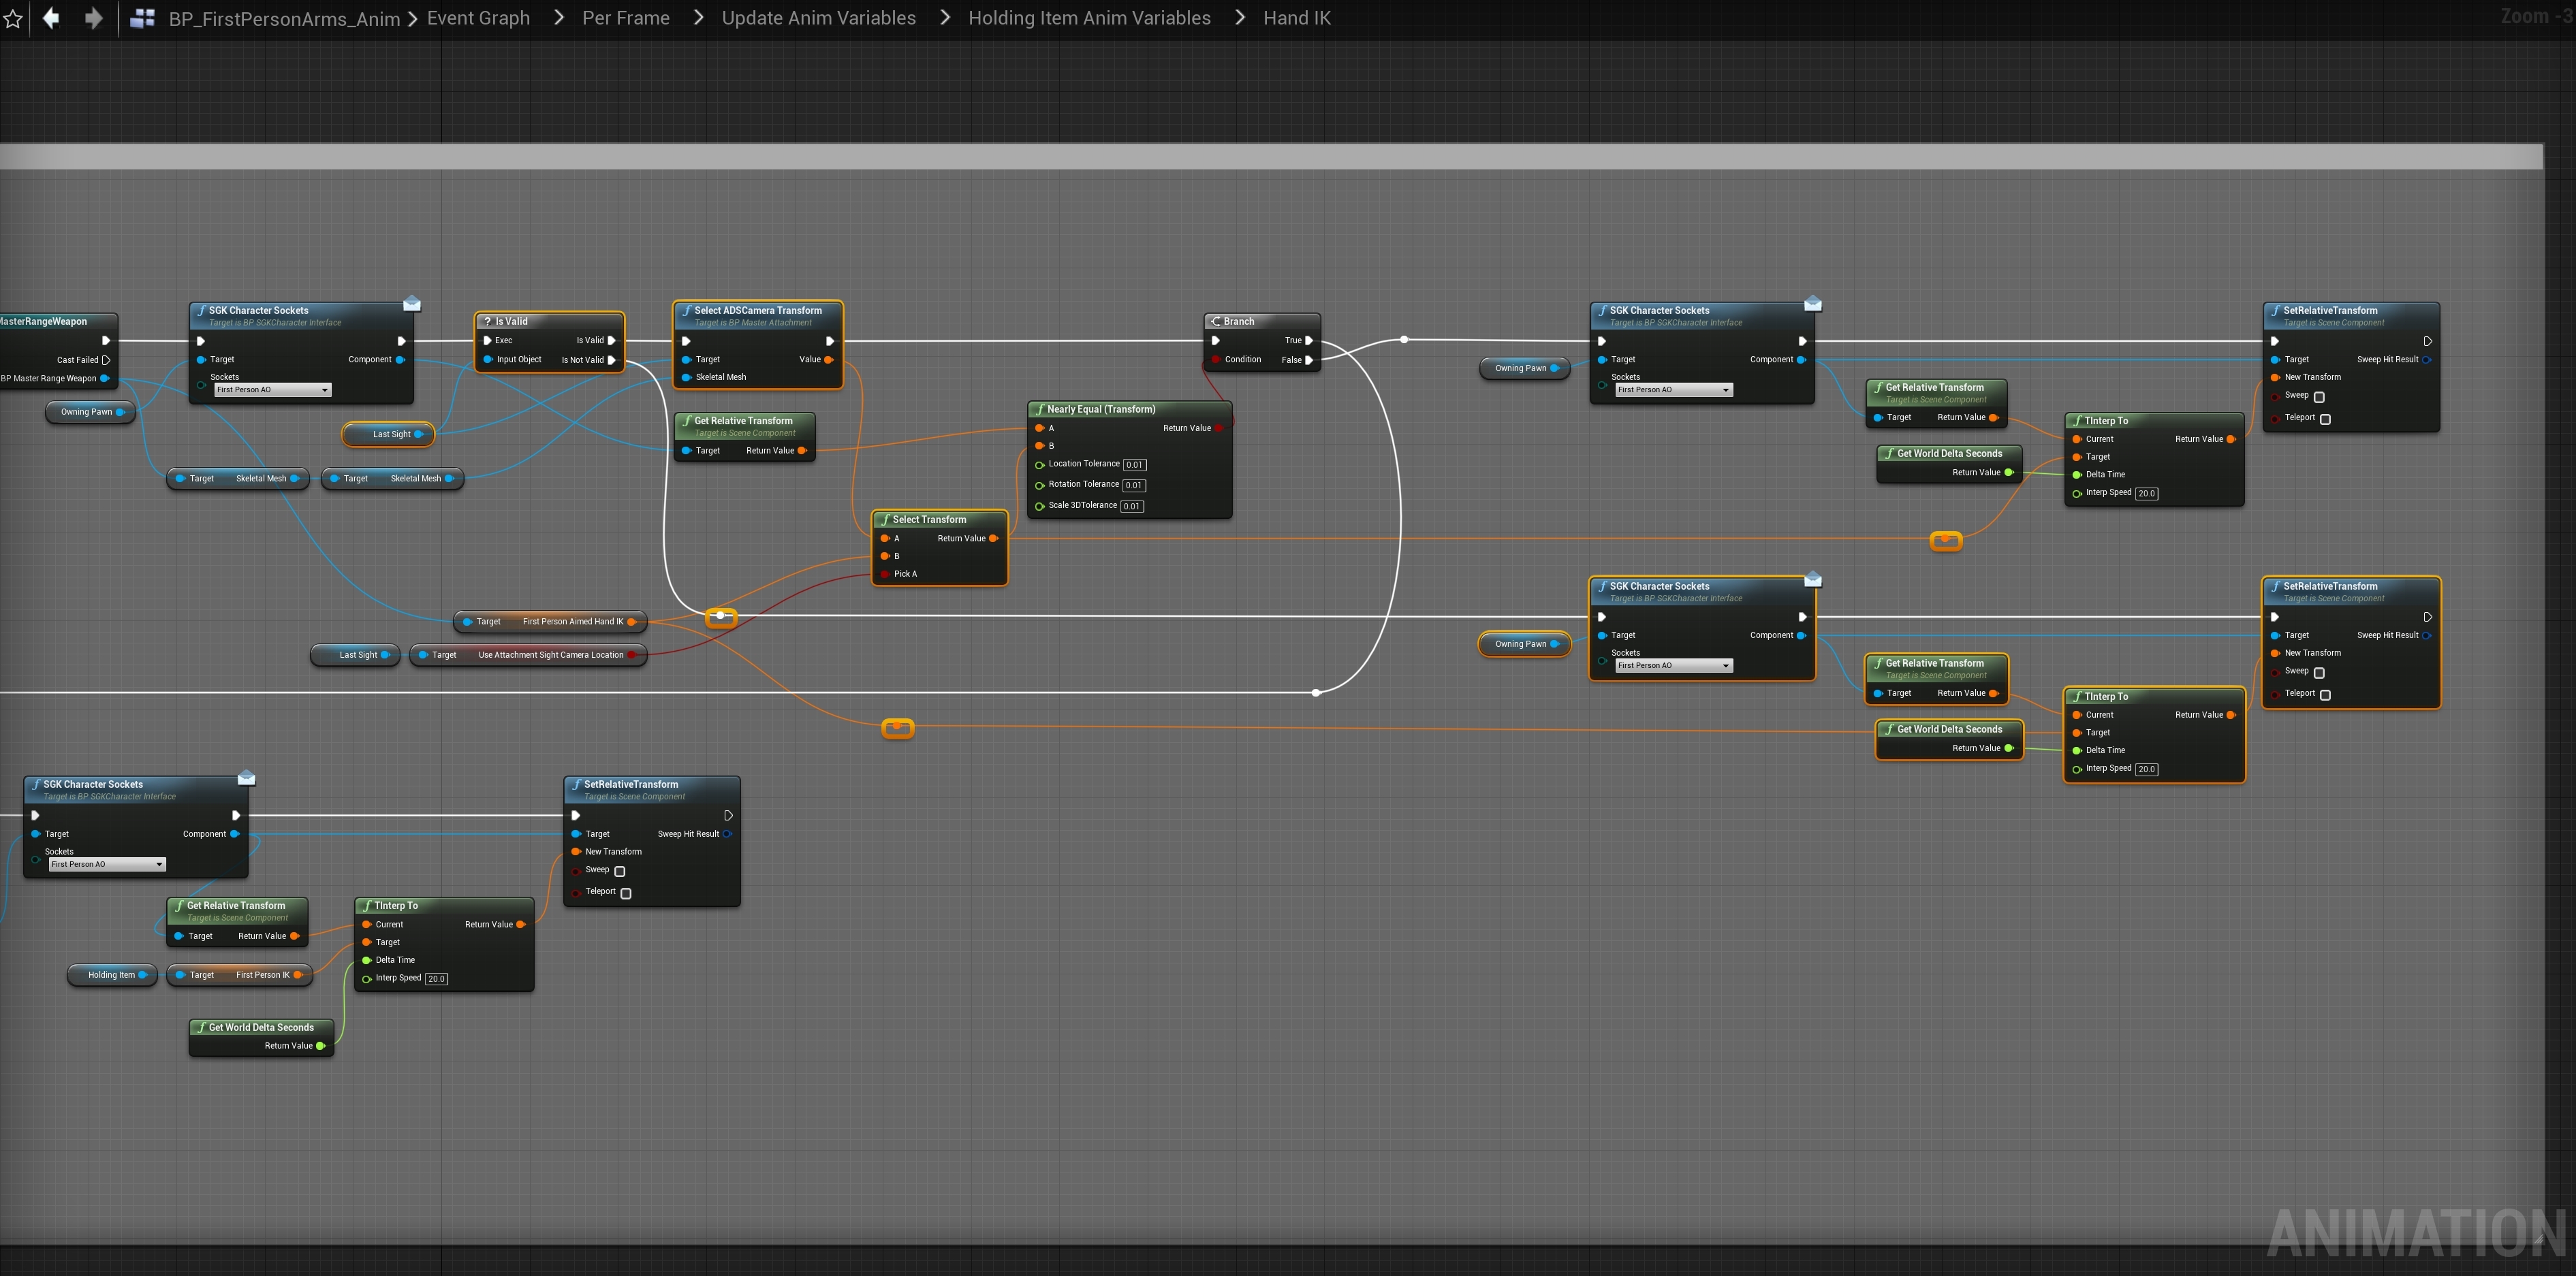
Task: Toggle Teleport checkbox on selected orange-outlined SetRelativeTransform node
Action: click(2325, 695)
